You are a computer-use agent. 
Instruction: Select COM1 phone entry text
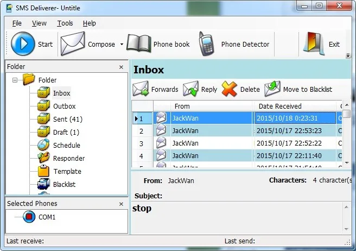[x=47, y=217]
